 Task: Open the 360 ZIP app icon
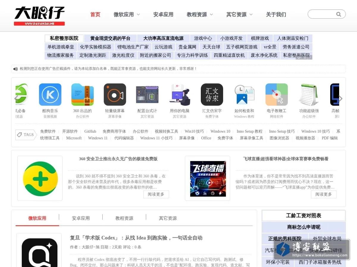82,95
